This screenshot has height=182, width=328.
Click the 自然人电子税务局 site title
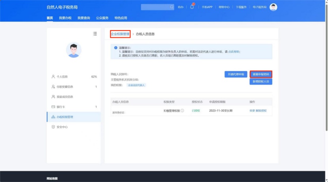[x=62, y=8]
